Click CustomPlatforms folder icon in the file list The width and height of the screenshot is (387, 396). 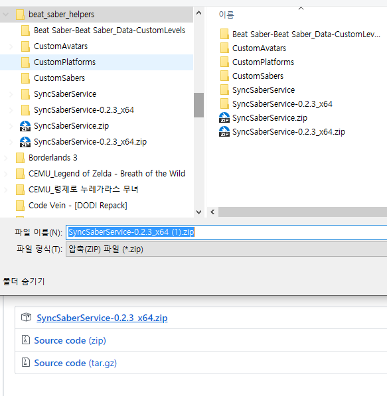click(x=224, y=62)
